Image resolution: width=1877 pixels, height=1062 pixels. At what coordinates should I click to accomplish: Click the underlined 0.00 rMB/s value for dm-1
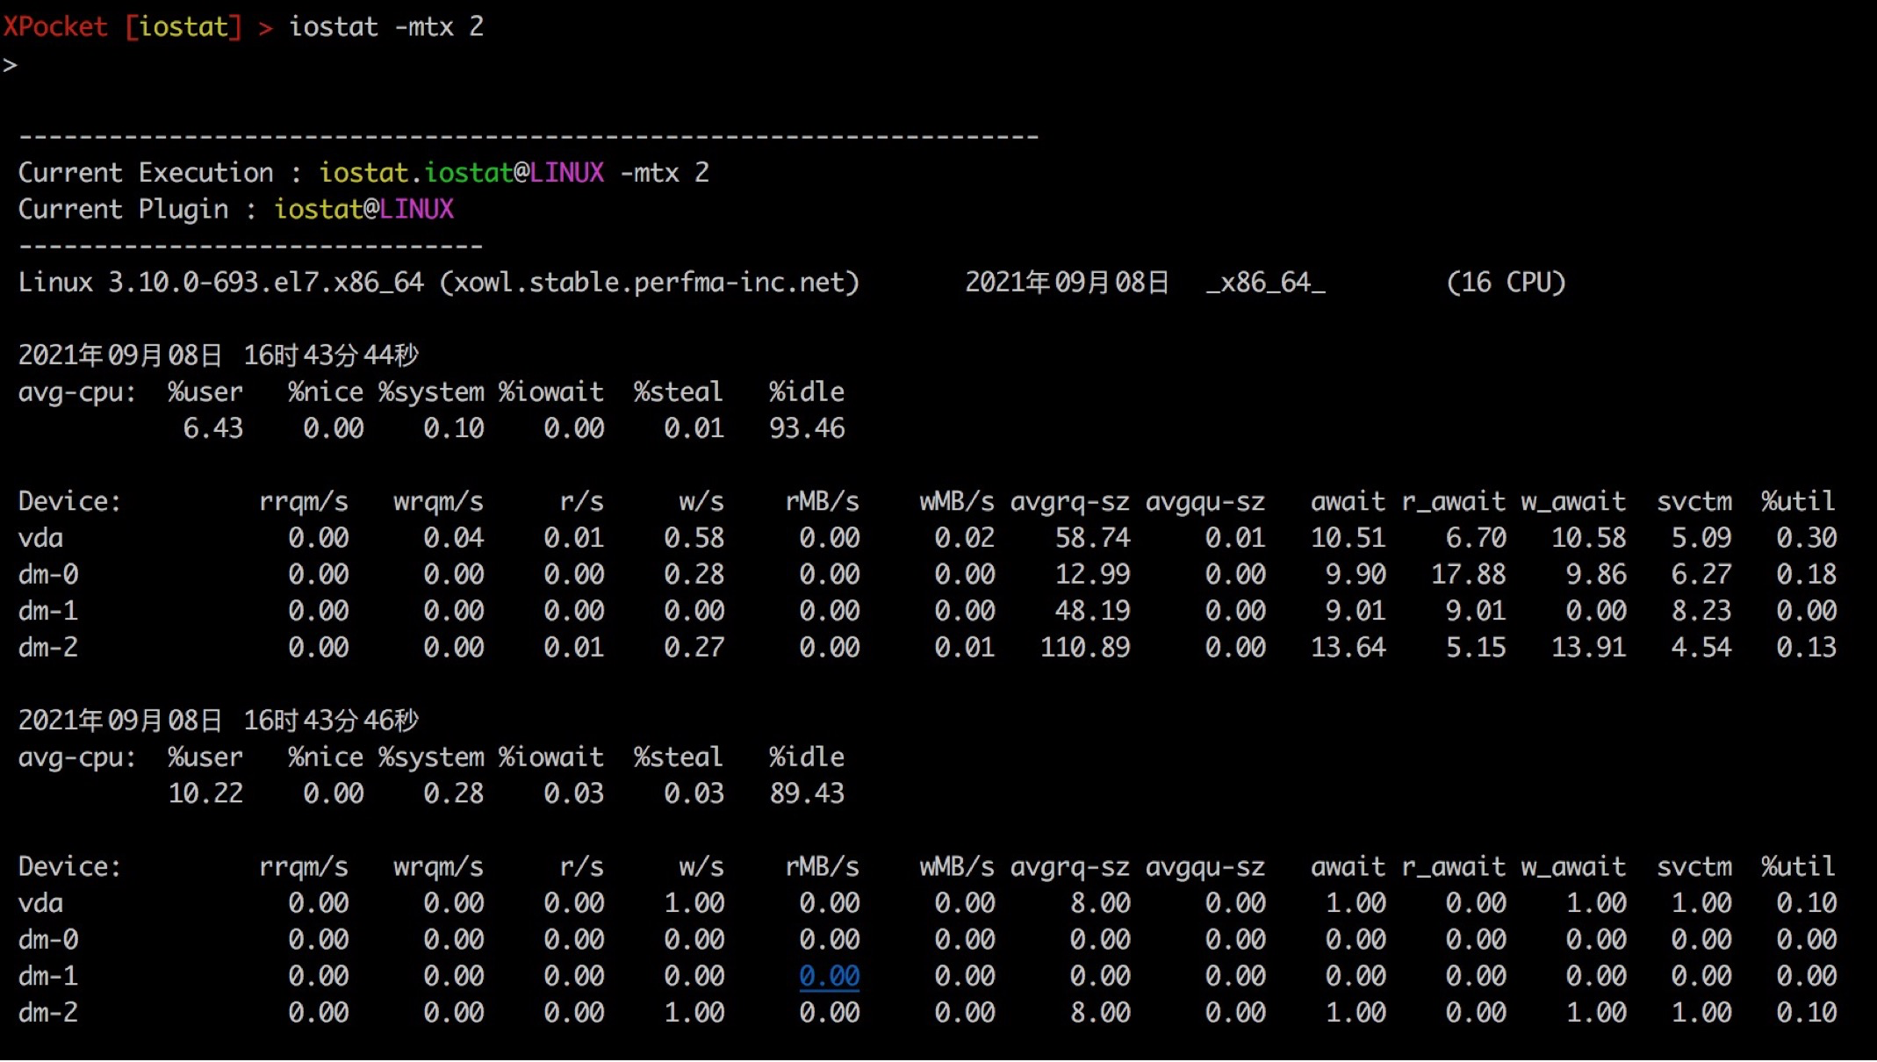[829, 976]
